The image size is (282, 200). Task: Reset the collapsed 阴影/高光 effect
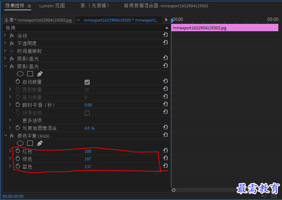pos(166,58)
